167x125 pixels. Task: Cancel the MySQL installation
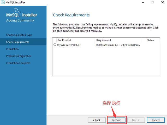[156, 120]
